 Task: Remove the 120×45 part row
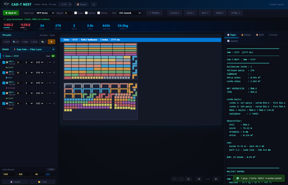[x=54, y=62]
